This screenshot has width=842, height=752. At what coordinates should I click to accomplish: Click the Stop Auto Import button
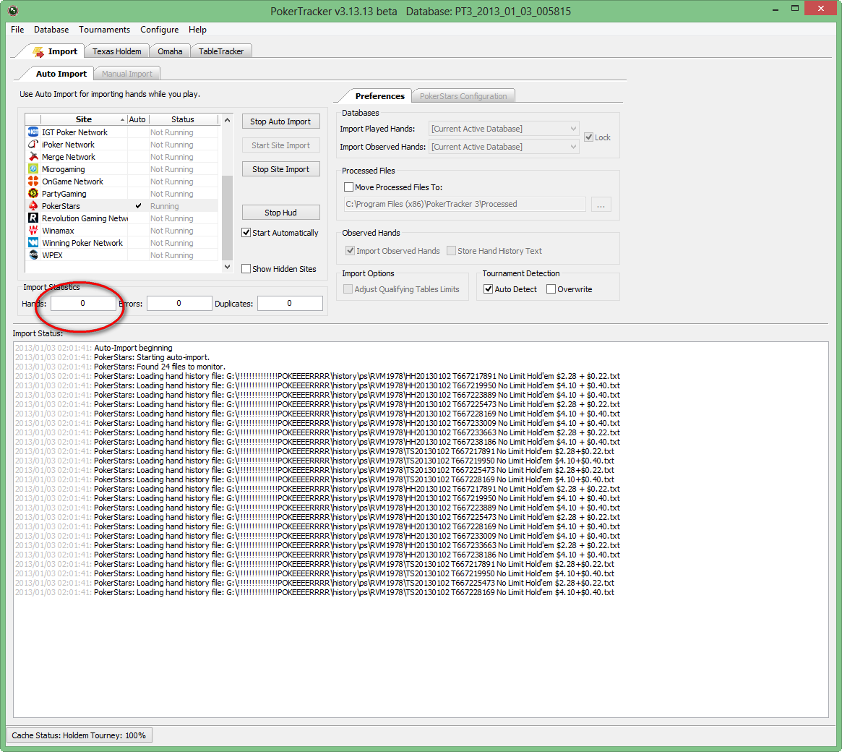pos(280,121)
